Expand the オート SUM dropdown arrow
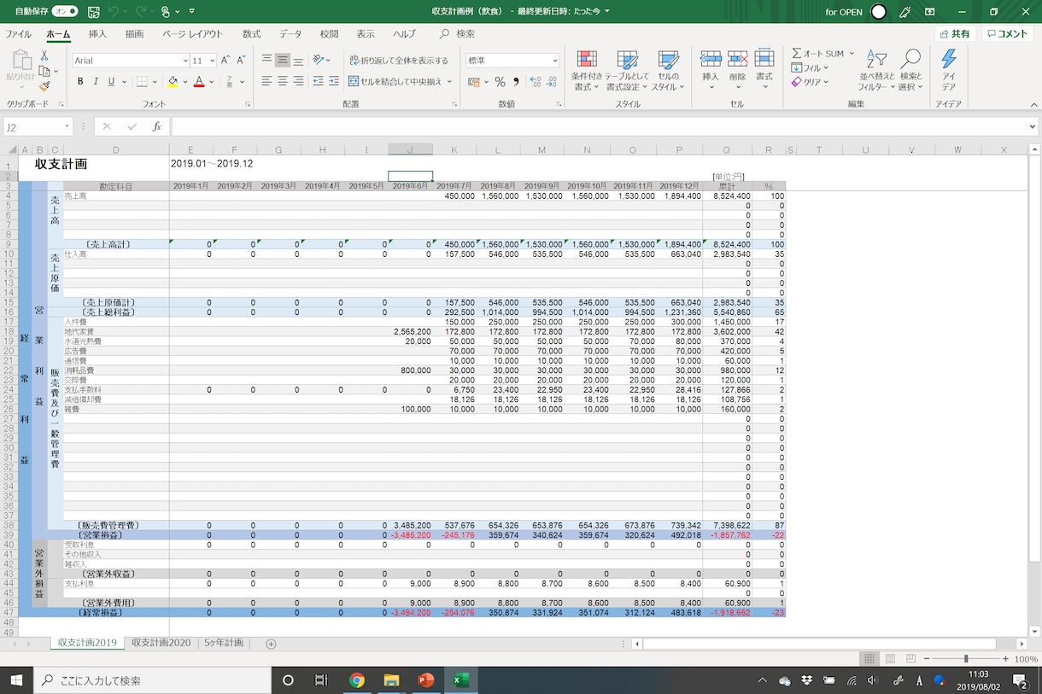Image resolution: width=1042 pixels, height=694 pixels. click(x=852, y=54)
